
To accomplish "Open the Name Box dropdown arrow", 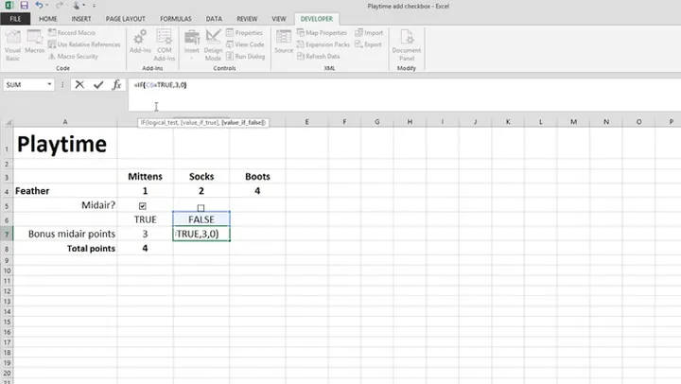I will point(49,84).
